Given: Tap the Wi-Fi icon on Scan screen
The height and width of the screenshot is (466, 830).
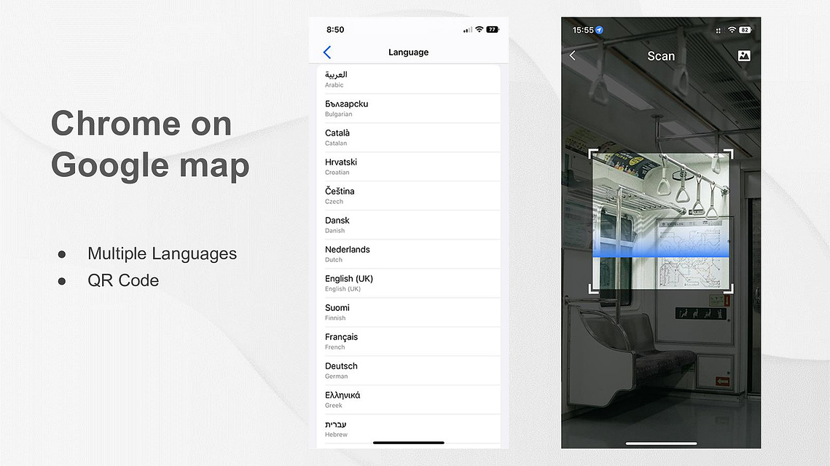Looking at the screenshot, I should click(x=732, y=30).
